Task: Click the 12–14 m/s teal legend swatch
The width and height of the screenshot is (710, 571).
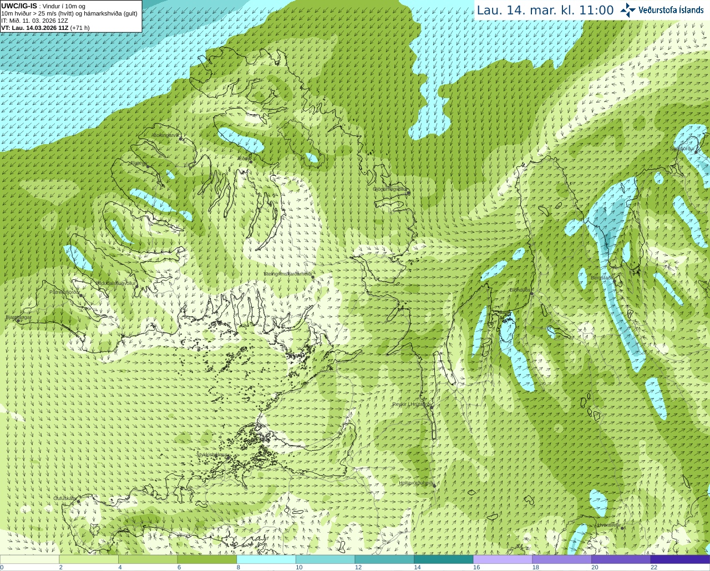Action: pyautogui.click(x=384, y=559)
